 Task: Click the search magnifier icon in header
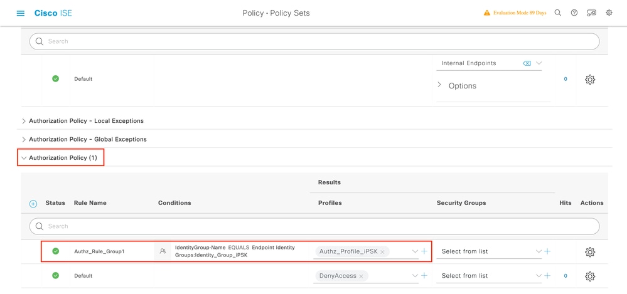tap(558, 13)
